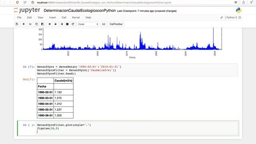Image resolution: width=256 pixels, height=144 pixels.
Task: Open the Help menu
Action: click(x=88, y=18)
